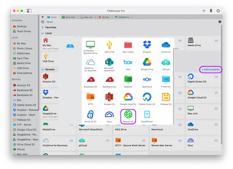Open Amazon S3 remote card
The width and height of the screenshot is (233, 169).
pyautogui.click(x=50, y=79)
